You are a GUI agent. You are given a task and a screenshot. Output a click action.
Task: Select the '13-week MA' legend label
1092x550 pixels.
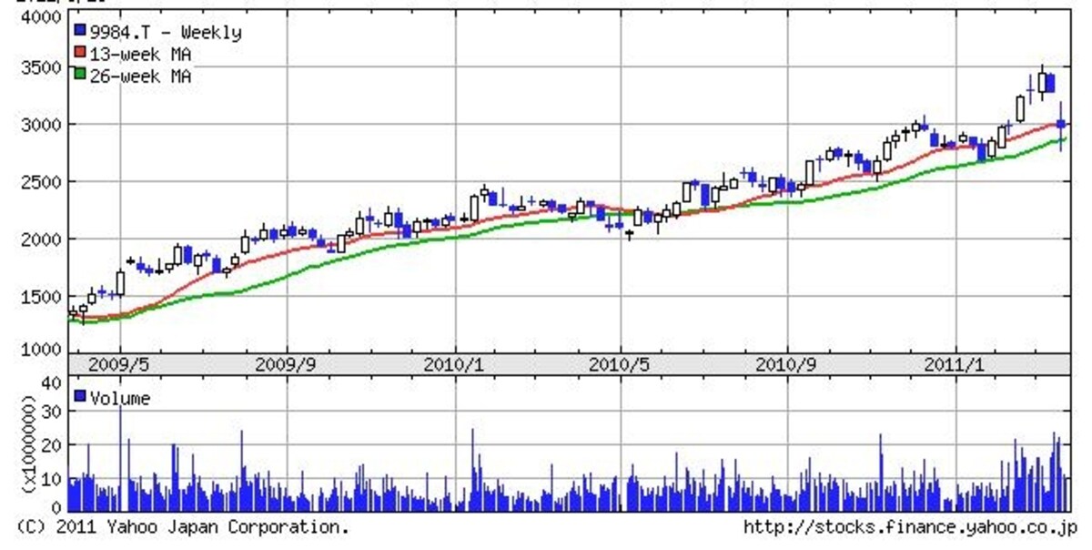(140, 55)
